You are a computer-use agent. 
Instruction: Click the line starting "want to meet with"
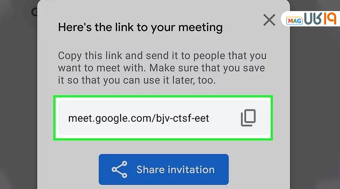coord(162,68)
